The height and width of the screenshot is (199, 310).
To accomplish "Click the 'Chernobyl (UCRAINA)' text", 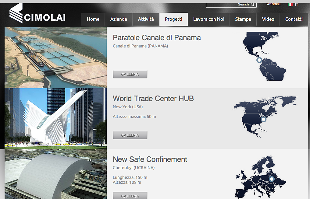I will click(134, 168).
